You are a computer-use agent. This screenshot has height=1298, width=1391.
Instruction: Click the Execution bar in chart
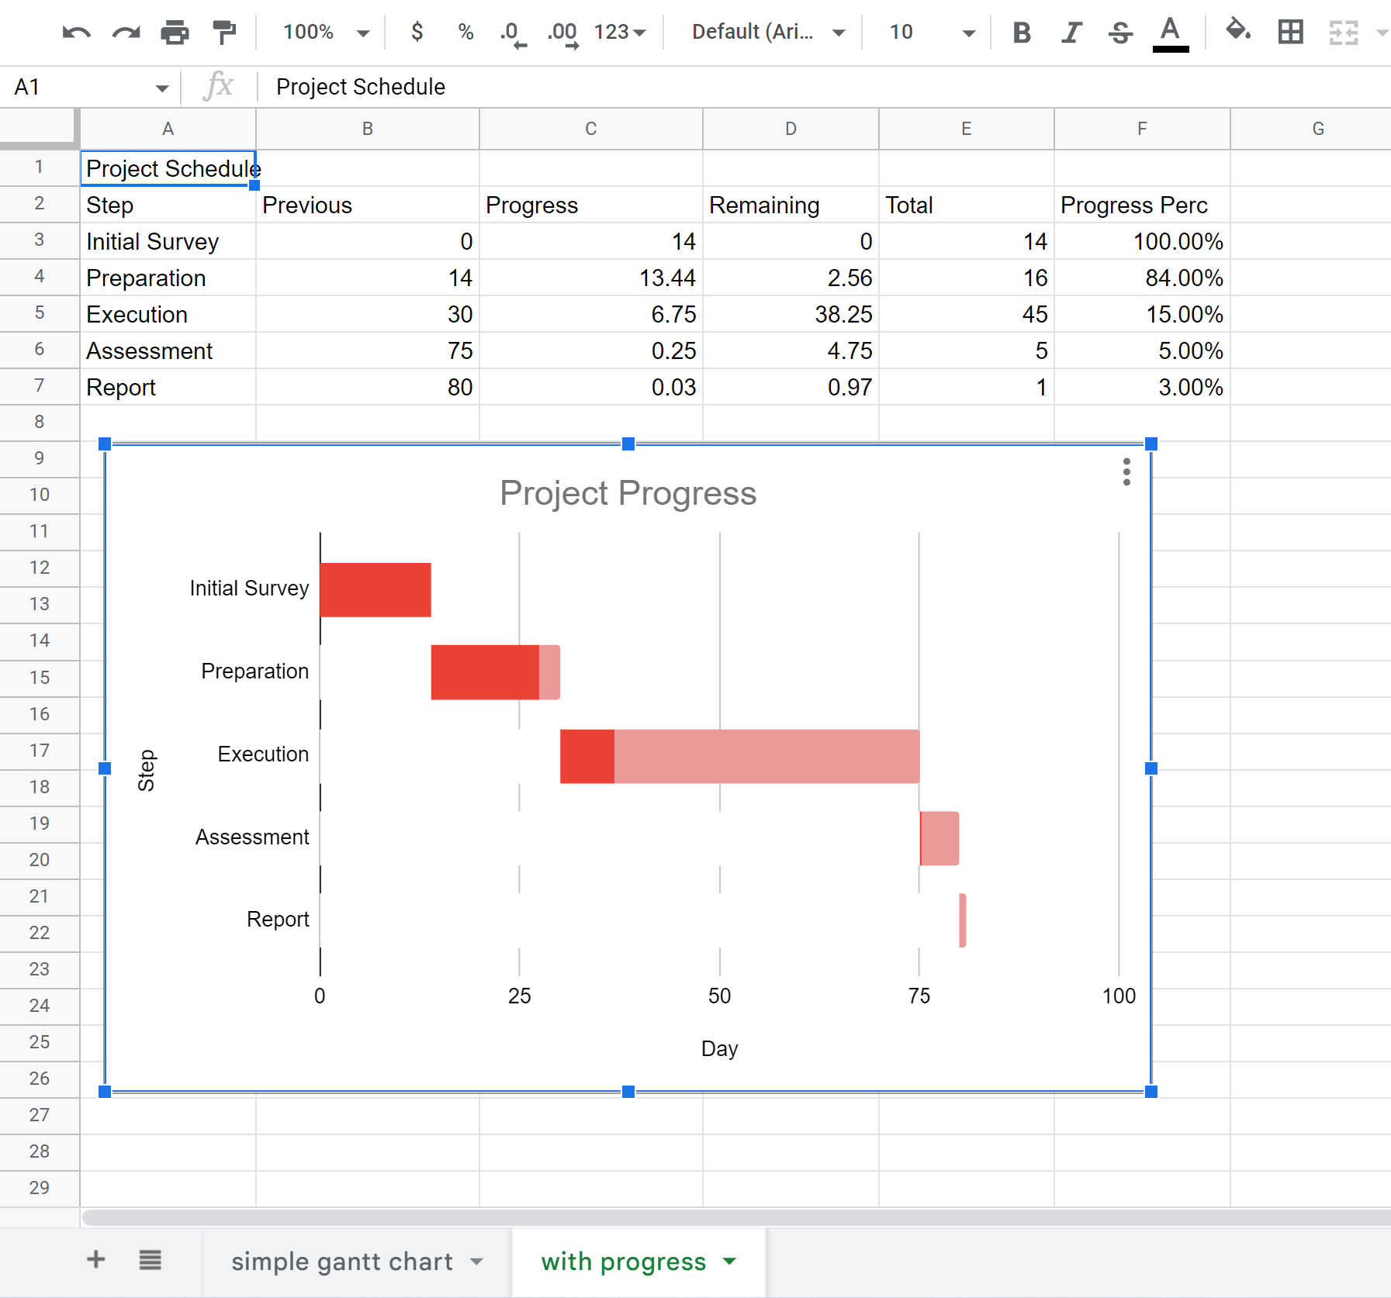pyautogui.click(x=739, y=756)
